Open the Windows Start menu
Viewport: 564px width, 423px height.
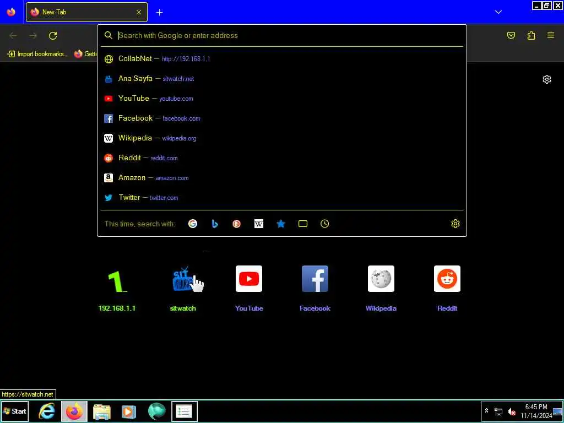(15, 411)
